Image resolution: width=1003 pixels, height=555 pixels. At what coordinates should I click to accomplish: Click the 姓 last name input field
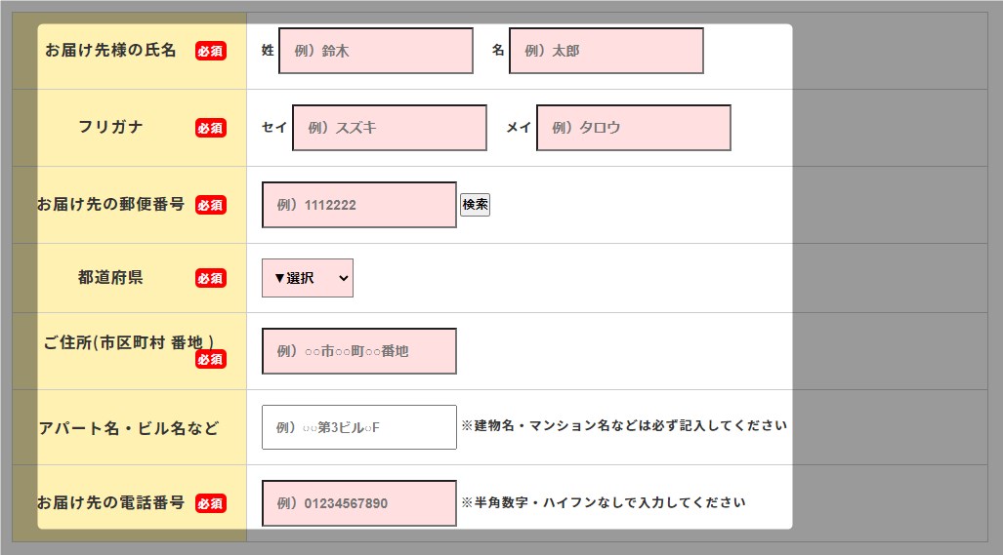click(376, 51)
